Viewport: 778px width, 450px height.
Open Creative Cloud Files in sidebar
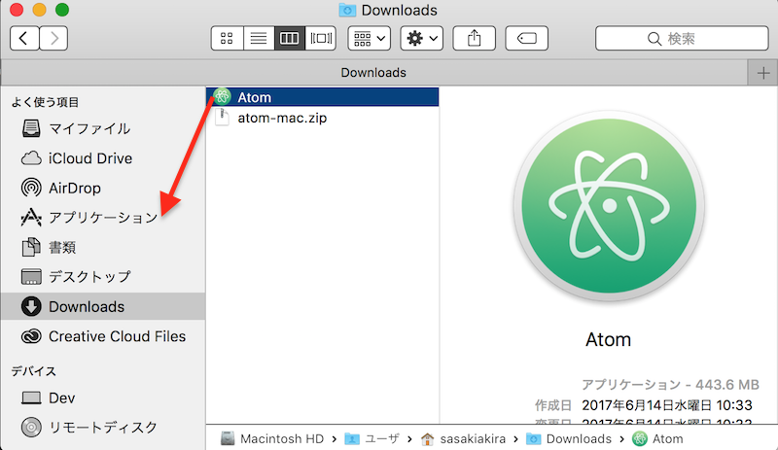[x=117, y=336]
